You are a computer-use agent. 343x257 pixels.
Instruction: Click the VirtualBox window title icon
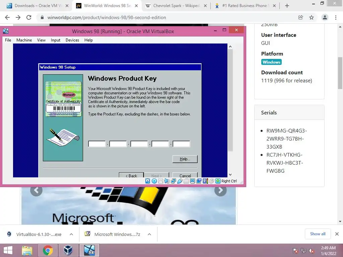point(6,31)
